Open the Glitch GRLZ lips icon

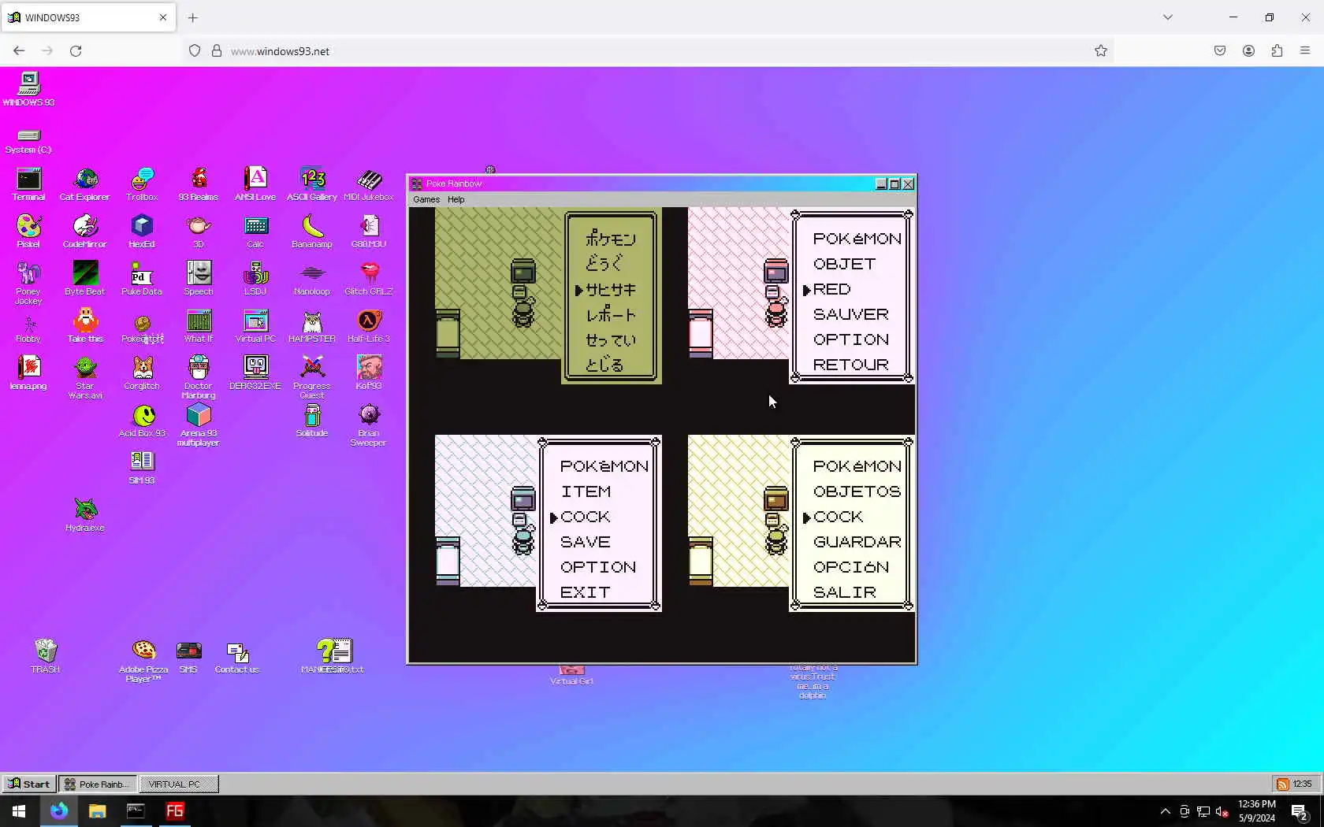click(x=369, y=279)
